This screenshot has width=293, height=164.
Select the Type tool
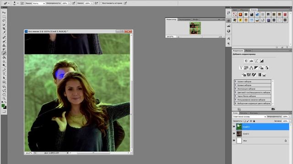pyautogui.click(x=4, y=74)
